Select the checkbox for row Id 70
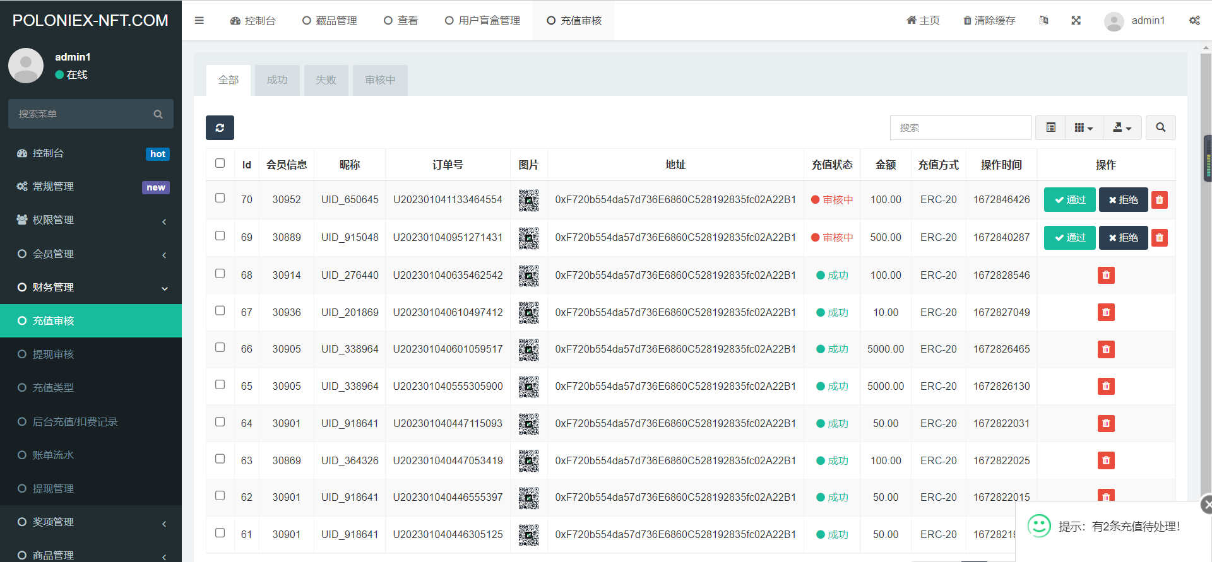This screenshot has height=562, width=1212. pyautogui.click(x=220, y=198)
